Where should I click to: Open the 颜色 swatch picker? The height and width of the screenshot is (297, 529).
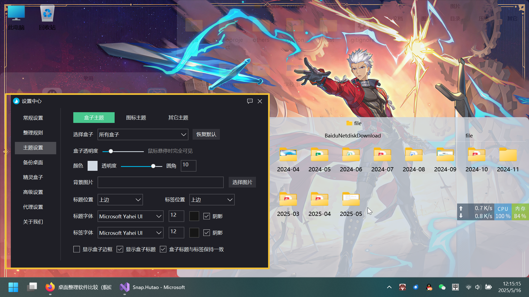[93, 166]
